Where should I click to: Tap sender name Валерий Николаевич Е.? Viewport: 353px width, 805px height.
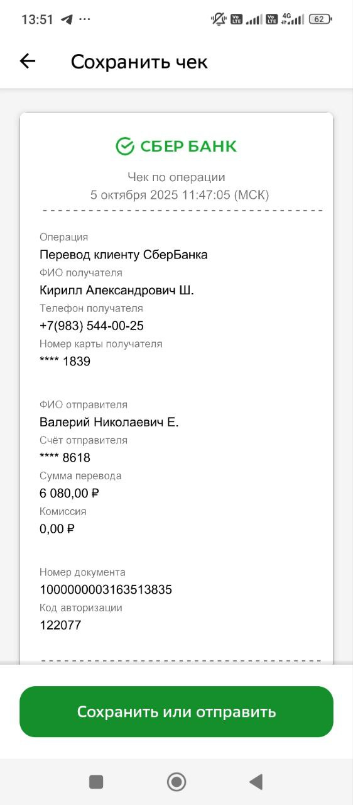(x=109, y=422)
